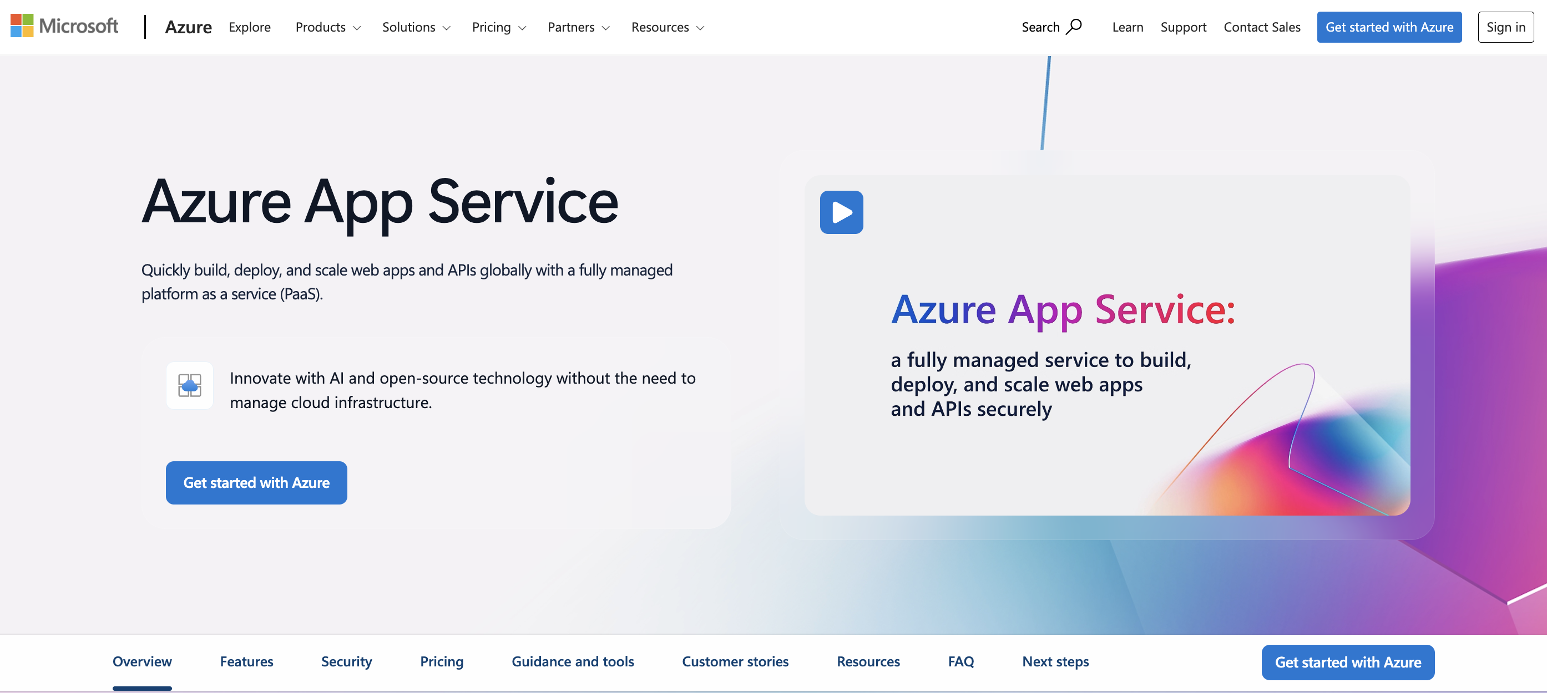Screen dimensions: 1547x693
Task: Click Get started with Azure hero button
Action: (256, 482)
